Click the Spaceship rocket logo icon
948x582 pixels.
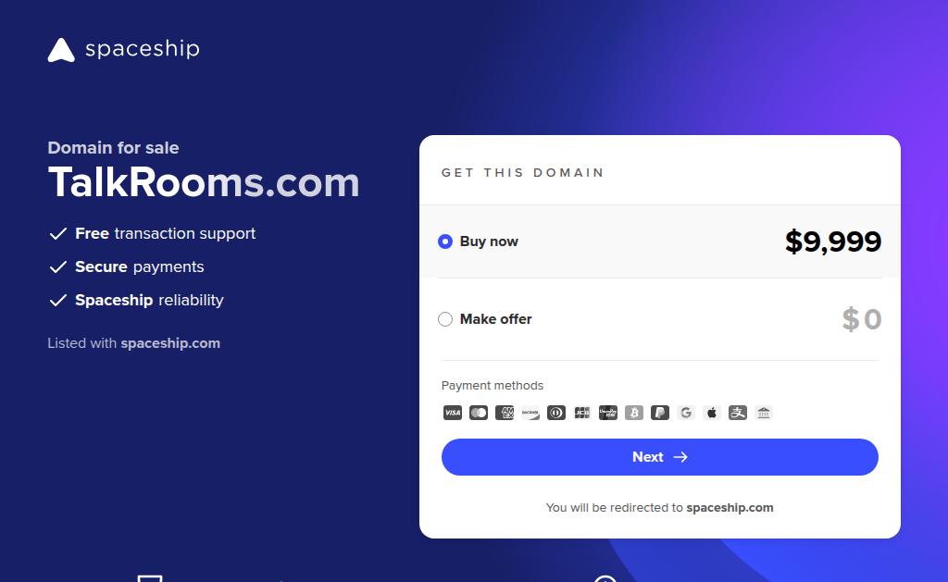coord(61,50)
